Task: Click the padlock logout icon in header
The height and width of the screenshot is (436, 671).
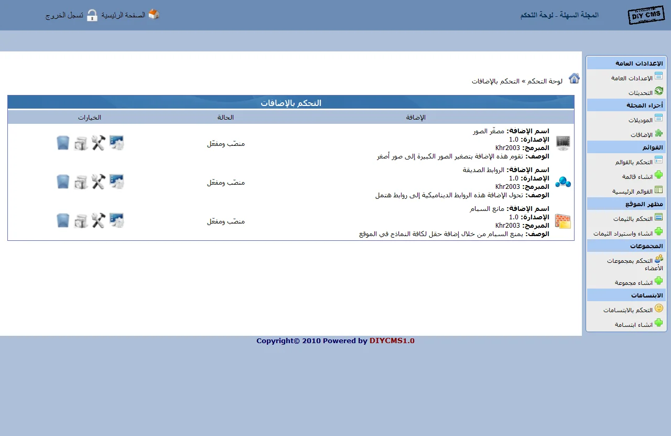Action: point(92,15)
